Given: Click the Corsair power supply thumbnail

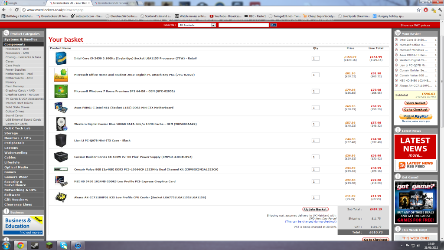Looking at the screenshot, I should [61, 157].
